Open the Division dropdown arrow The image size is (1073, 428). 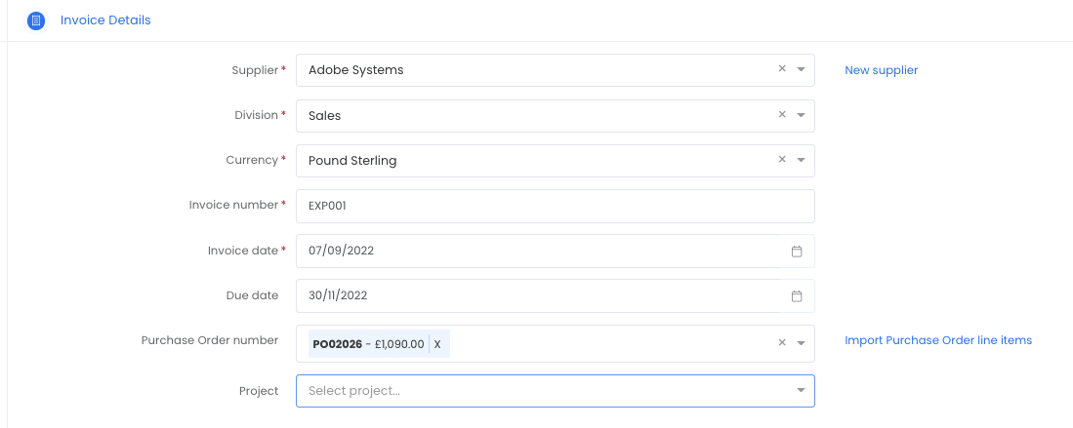[801, 116]
